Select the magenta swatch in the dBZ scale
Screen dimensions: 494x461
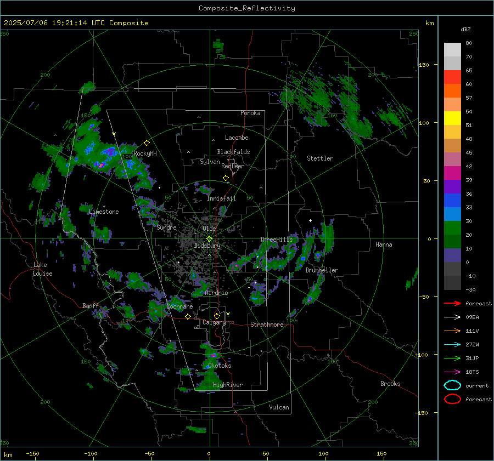(x=452, y=173)
